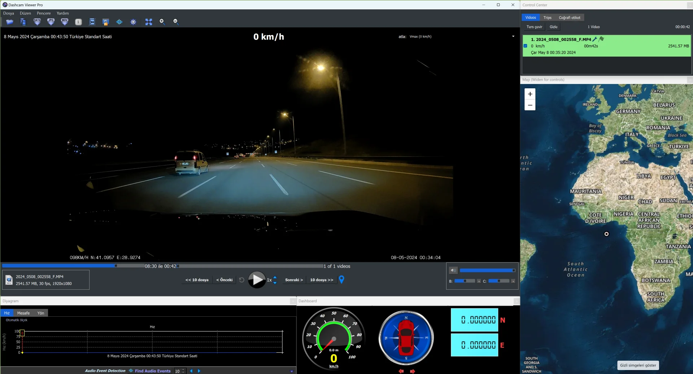Select the Mesafe diagram tab
This screenshot has width=693, height=374.
point(23,313)
